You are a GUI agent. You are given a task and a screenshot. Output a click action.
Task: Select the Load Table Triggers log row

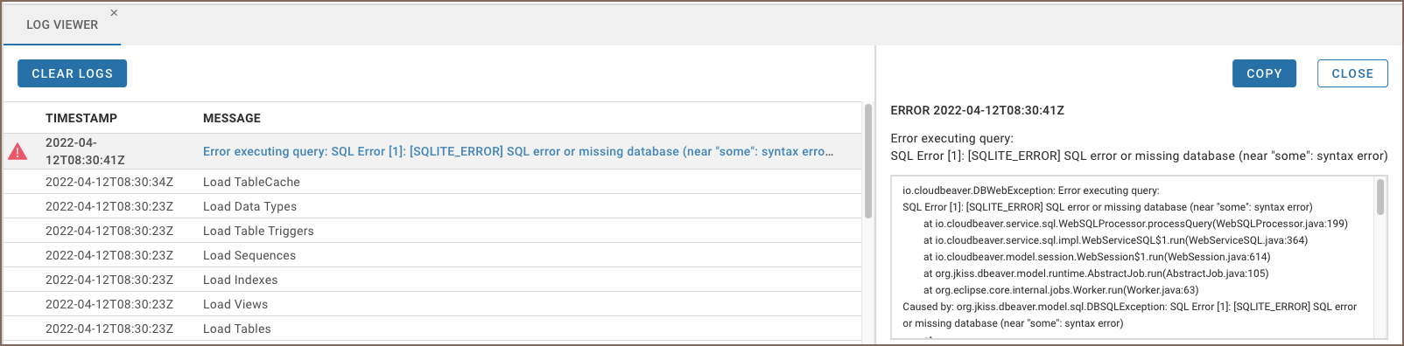(432, 231)
